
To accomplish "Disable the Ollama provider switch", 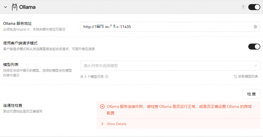I will coord(254,7).
